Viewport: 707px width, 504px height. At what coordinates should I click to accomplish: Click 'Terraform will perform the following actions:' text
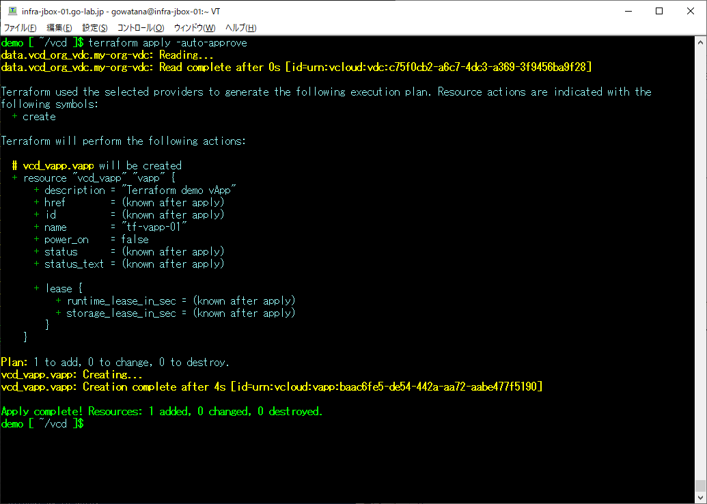click(123, 141)
